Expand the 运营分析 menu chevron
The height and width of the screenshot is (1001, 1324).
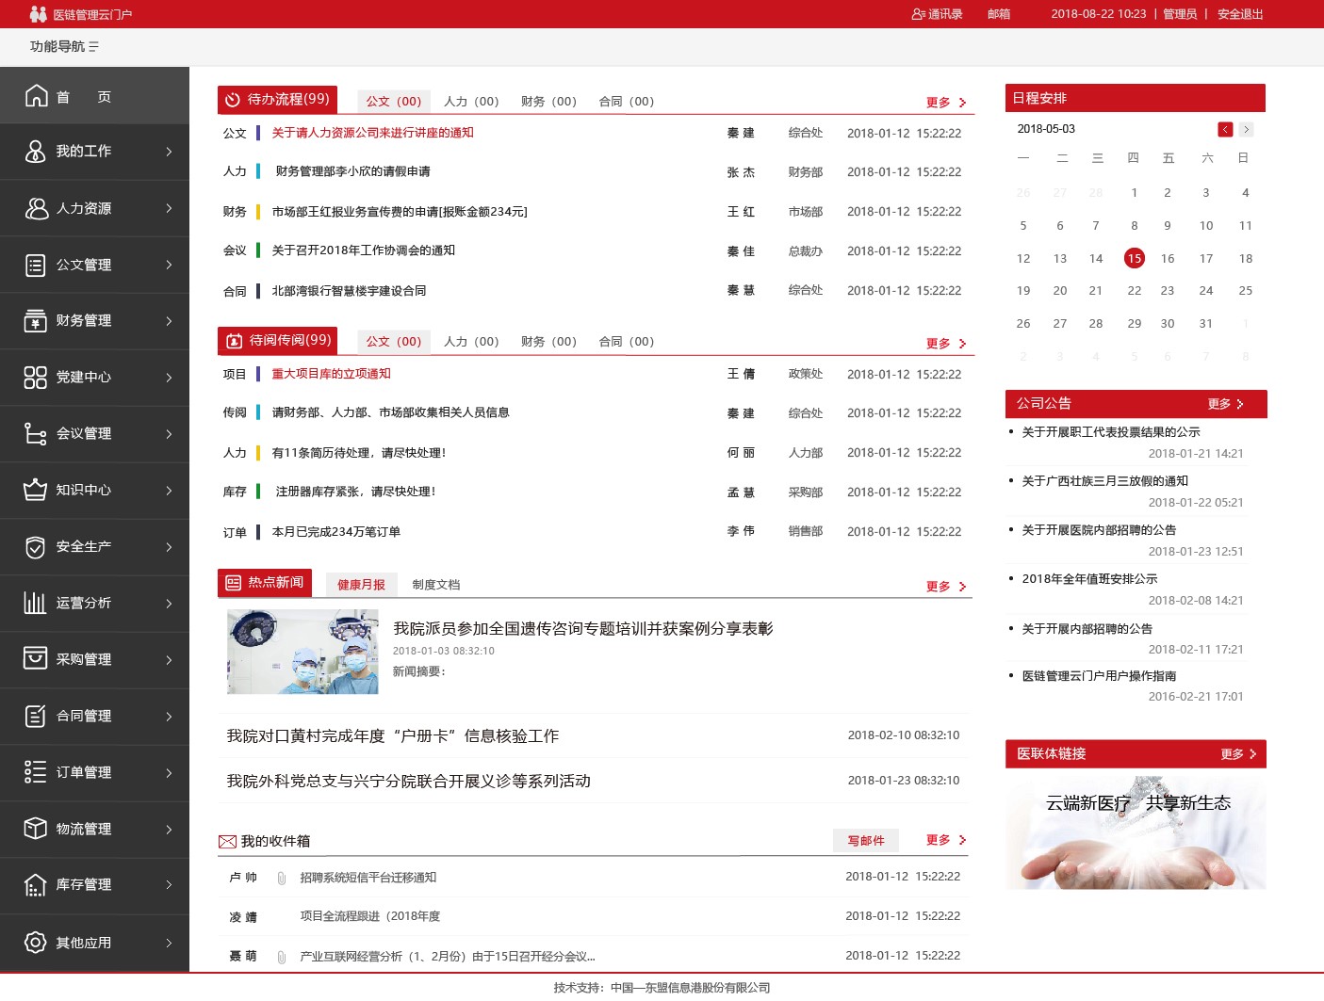pos(169,604)
